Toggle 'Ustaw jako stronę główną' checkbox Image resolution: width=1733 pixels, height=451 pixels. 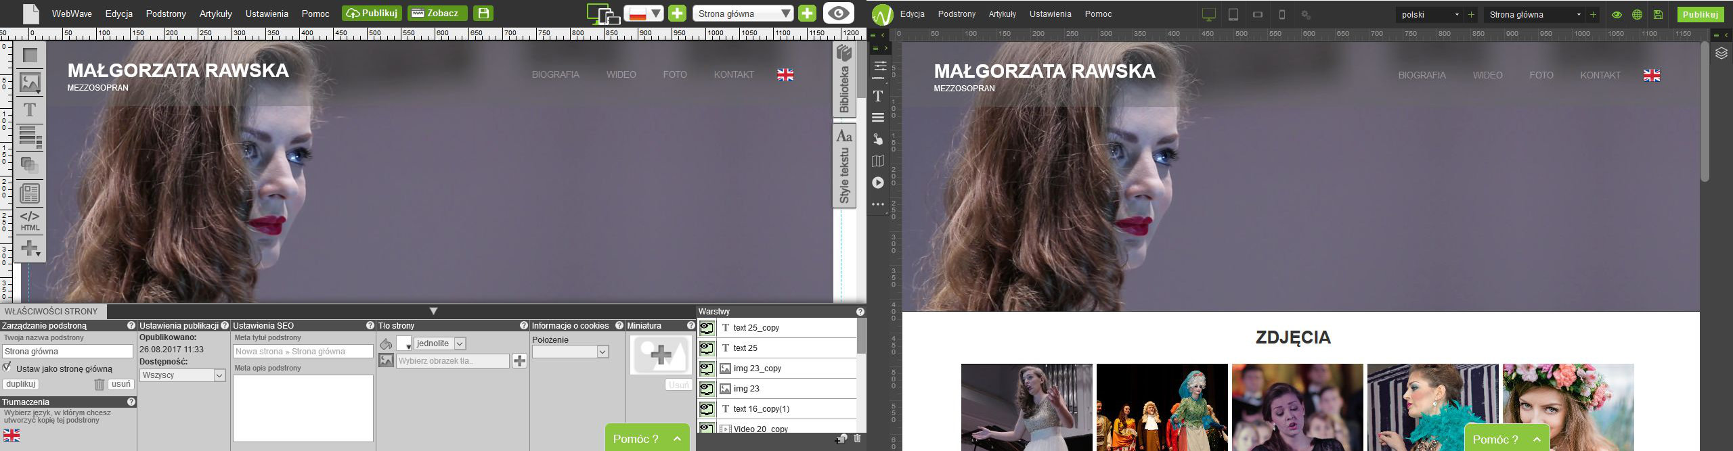coord(7,367)
